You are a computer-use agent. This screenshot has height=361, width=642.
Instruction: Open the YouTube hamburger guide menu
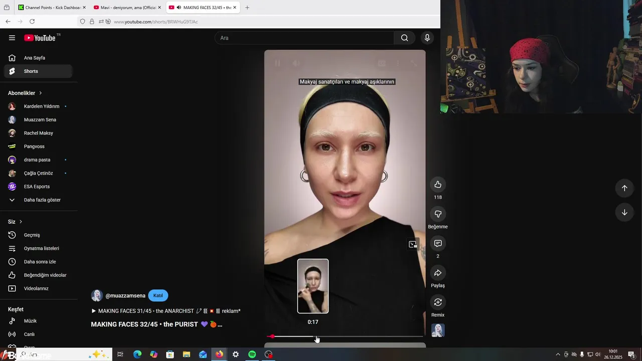[x=12, y=38]
